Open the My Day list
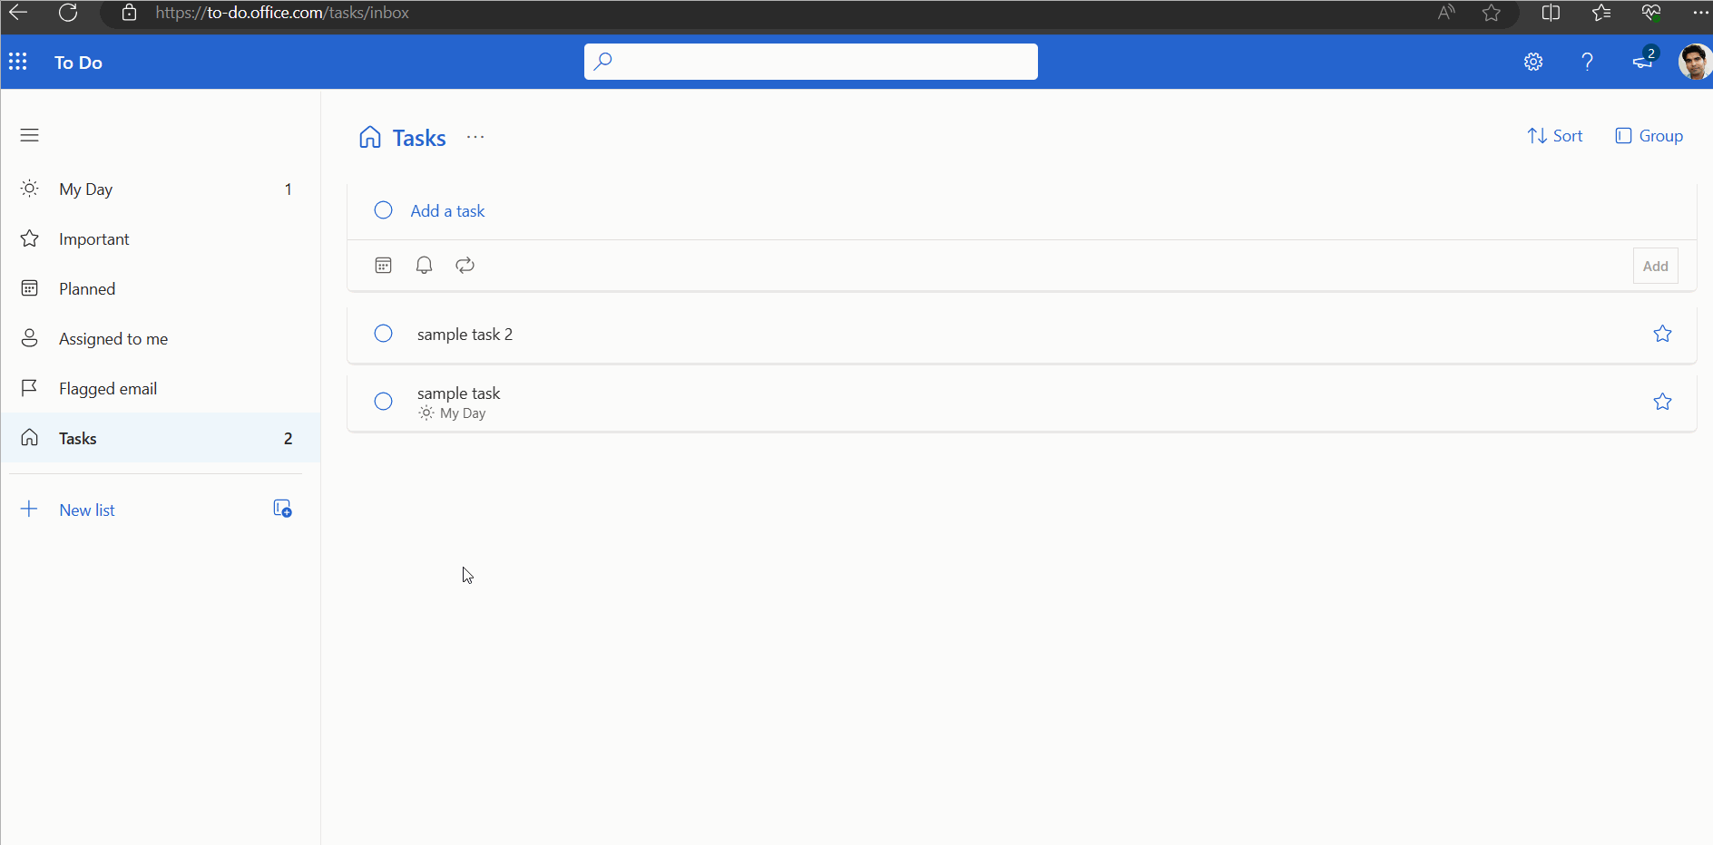The image size is (1713, 845). pyautogui.click(x=83, y=189)
